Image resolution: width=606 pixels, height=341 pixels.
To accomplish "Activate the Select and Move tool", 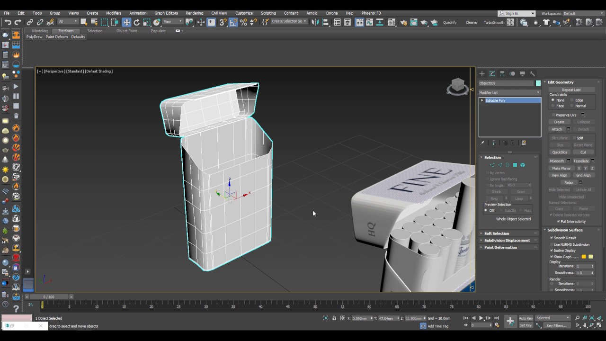I will [126, 22].
